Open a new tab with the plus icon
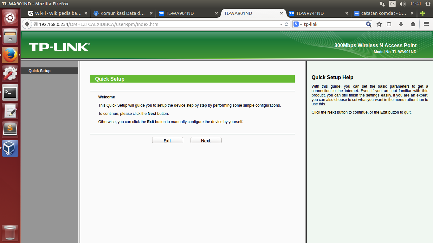The width and height of the screenshot is (433, 243). 422,13
